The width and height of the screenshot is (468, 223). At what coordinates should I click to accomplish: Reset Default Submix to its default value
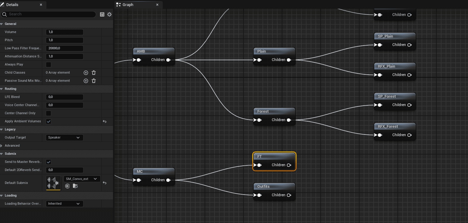pos(105,183)
